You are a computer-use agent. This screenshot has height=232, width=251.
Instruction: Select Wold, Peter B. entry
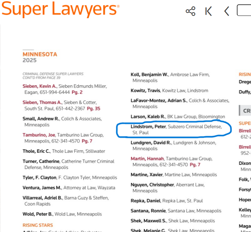[62, 214]
